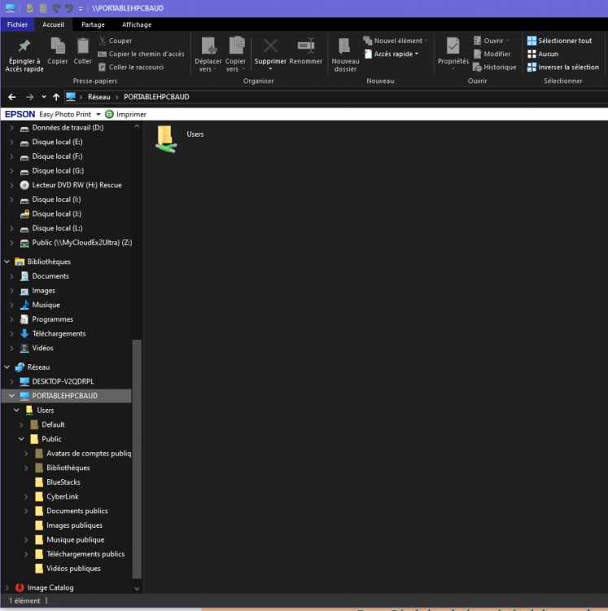
Task: Select the Default folder
Action: point(53,424)
